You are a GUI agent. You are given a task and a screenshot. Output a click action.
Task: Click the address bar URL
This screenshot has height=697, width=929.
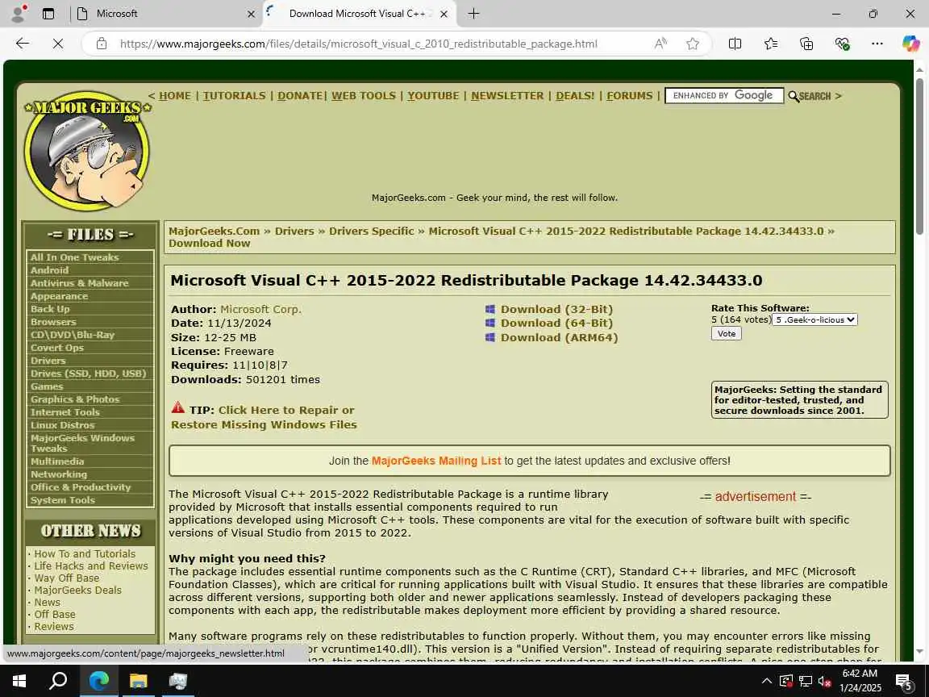[358, 44]
